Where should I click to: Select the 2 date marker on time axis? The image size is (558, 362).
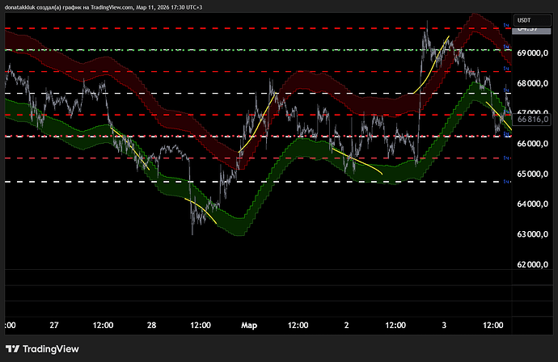[348, 324]
